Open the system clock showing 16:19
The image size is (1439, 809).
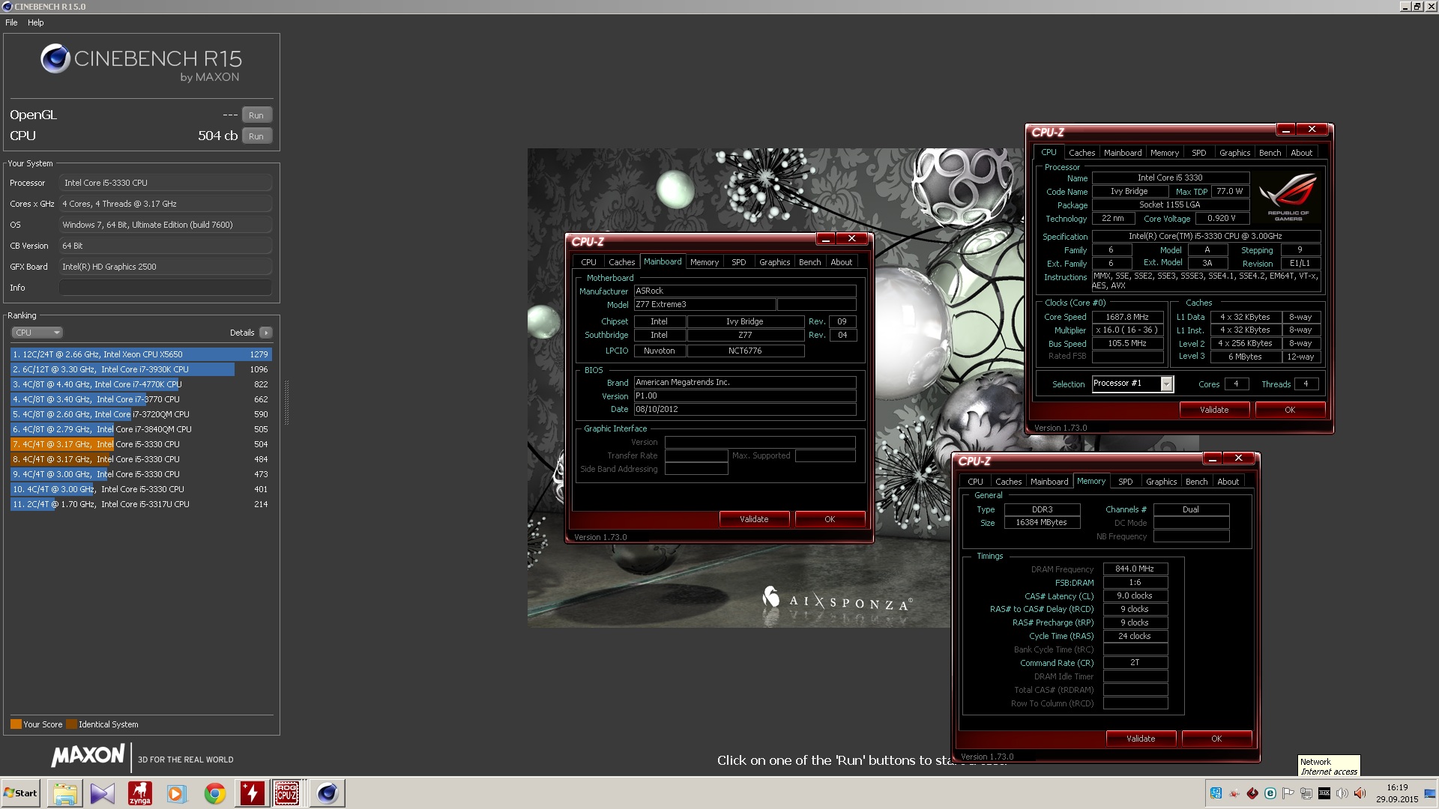[1397, 793]
